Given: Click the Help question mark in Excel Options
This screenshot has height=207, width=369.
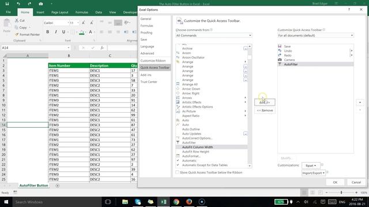Looking at the screenshot, I should click(x=349, y=9).
